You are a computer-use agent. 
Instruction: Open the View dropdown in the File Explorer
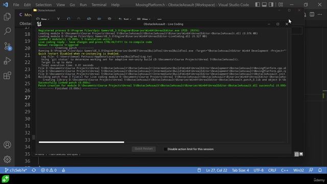click(x=144, y=19)
